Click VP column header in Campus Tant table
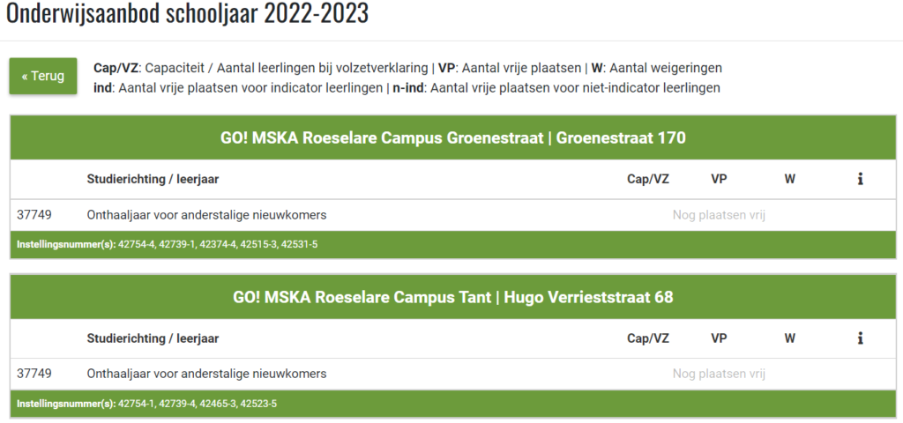Image resolution: width=903 pixels, height=423 pixels. [x=719, y=338]
